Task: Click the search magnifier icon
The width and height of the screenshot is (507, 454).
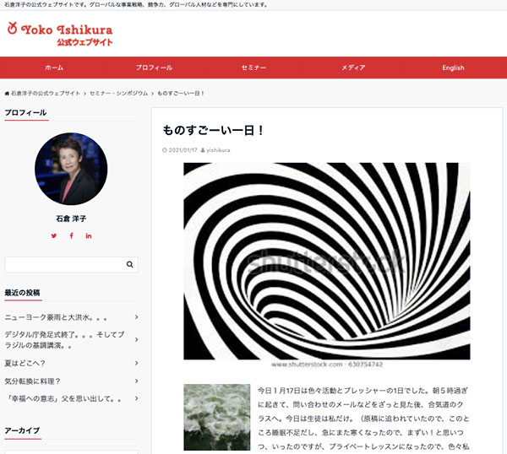Action: [x=129, y=264]
